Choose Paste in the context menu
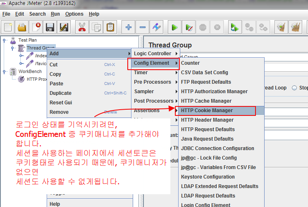 pyautogui.click(x=89, y=84)
